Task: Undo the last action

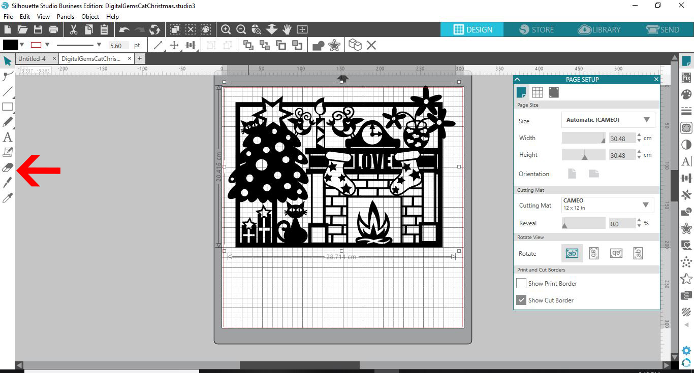Action: pos(124,29)
